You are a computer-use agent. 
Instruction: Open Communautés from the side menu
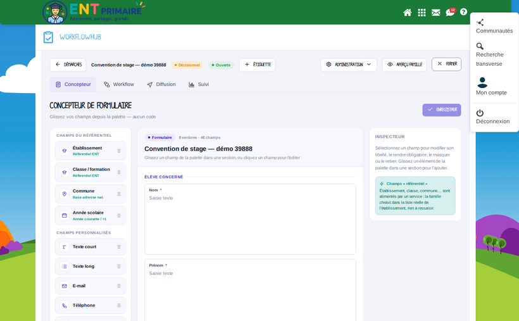pos(494,27)
